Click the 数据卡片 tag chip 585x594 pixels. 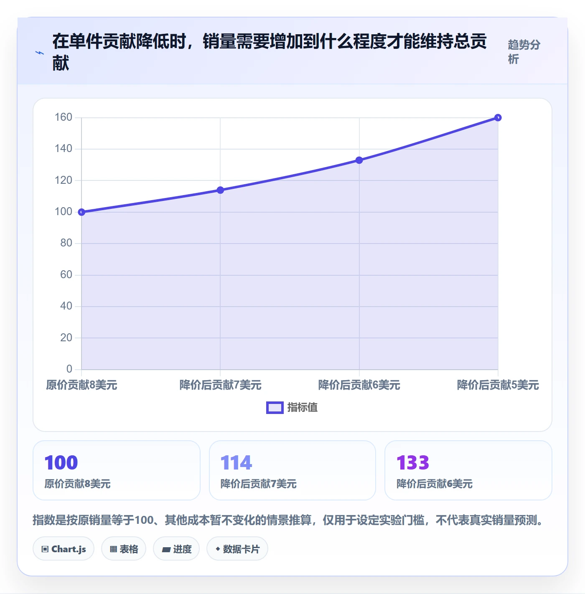click(x=237, y=549)
